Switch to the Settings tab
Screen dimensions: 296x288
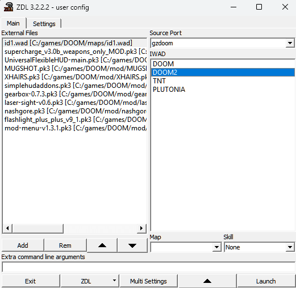(x=44, y=24)
